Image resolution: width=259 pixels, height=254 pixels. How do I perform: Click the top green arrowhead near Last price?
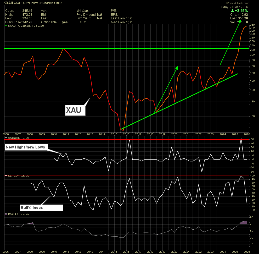click(x=240, y=21)
